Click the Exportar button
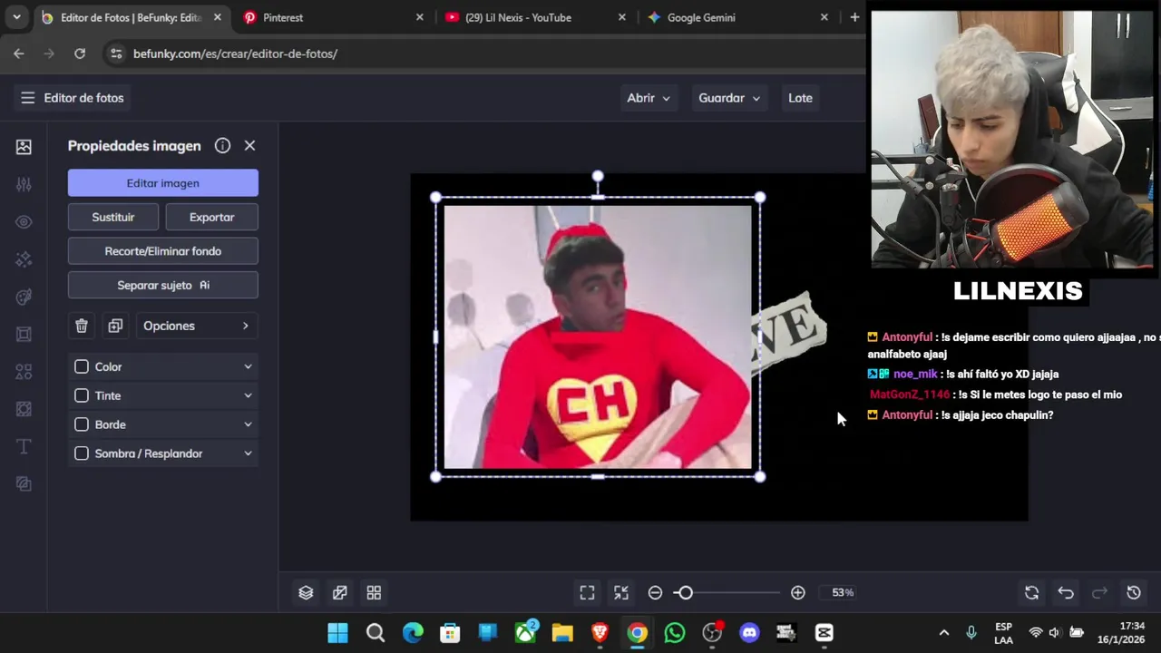This screenshot has height=653, width=1161. pos(212,217)
